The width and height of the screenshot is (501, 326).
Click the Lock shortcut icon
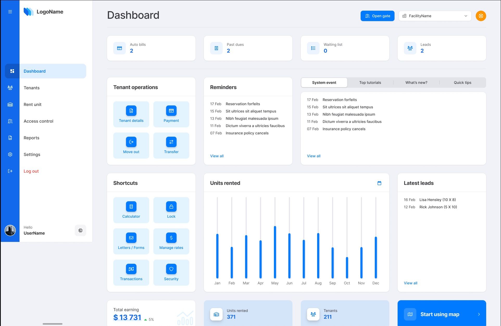coord(171,206)
